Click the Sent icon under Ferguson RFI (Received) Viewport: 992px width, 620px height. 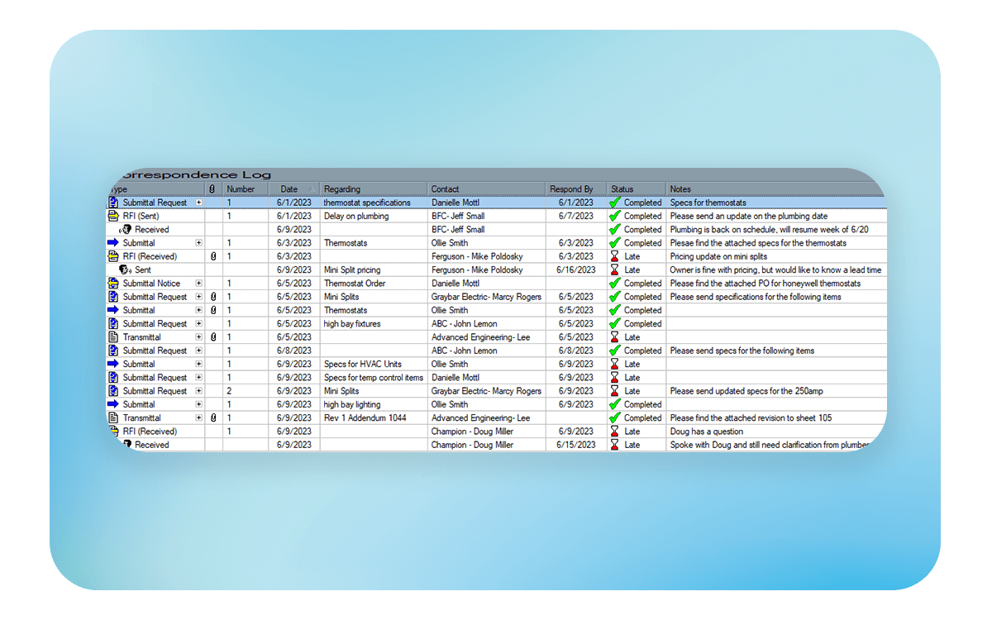(125, 270)
